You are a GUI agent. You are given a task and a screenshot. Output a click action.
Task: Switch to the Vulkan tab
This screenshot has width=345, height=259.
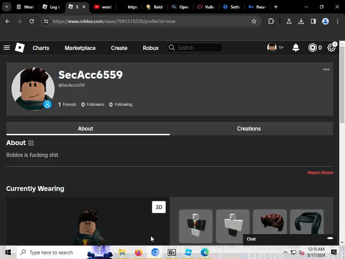pyautogui.click(x=206, y=7)
